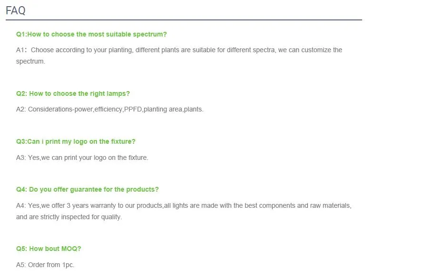Click the A5 label before "Order from"
441x278 pixels.
21,265
